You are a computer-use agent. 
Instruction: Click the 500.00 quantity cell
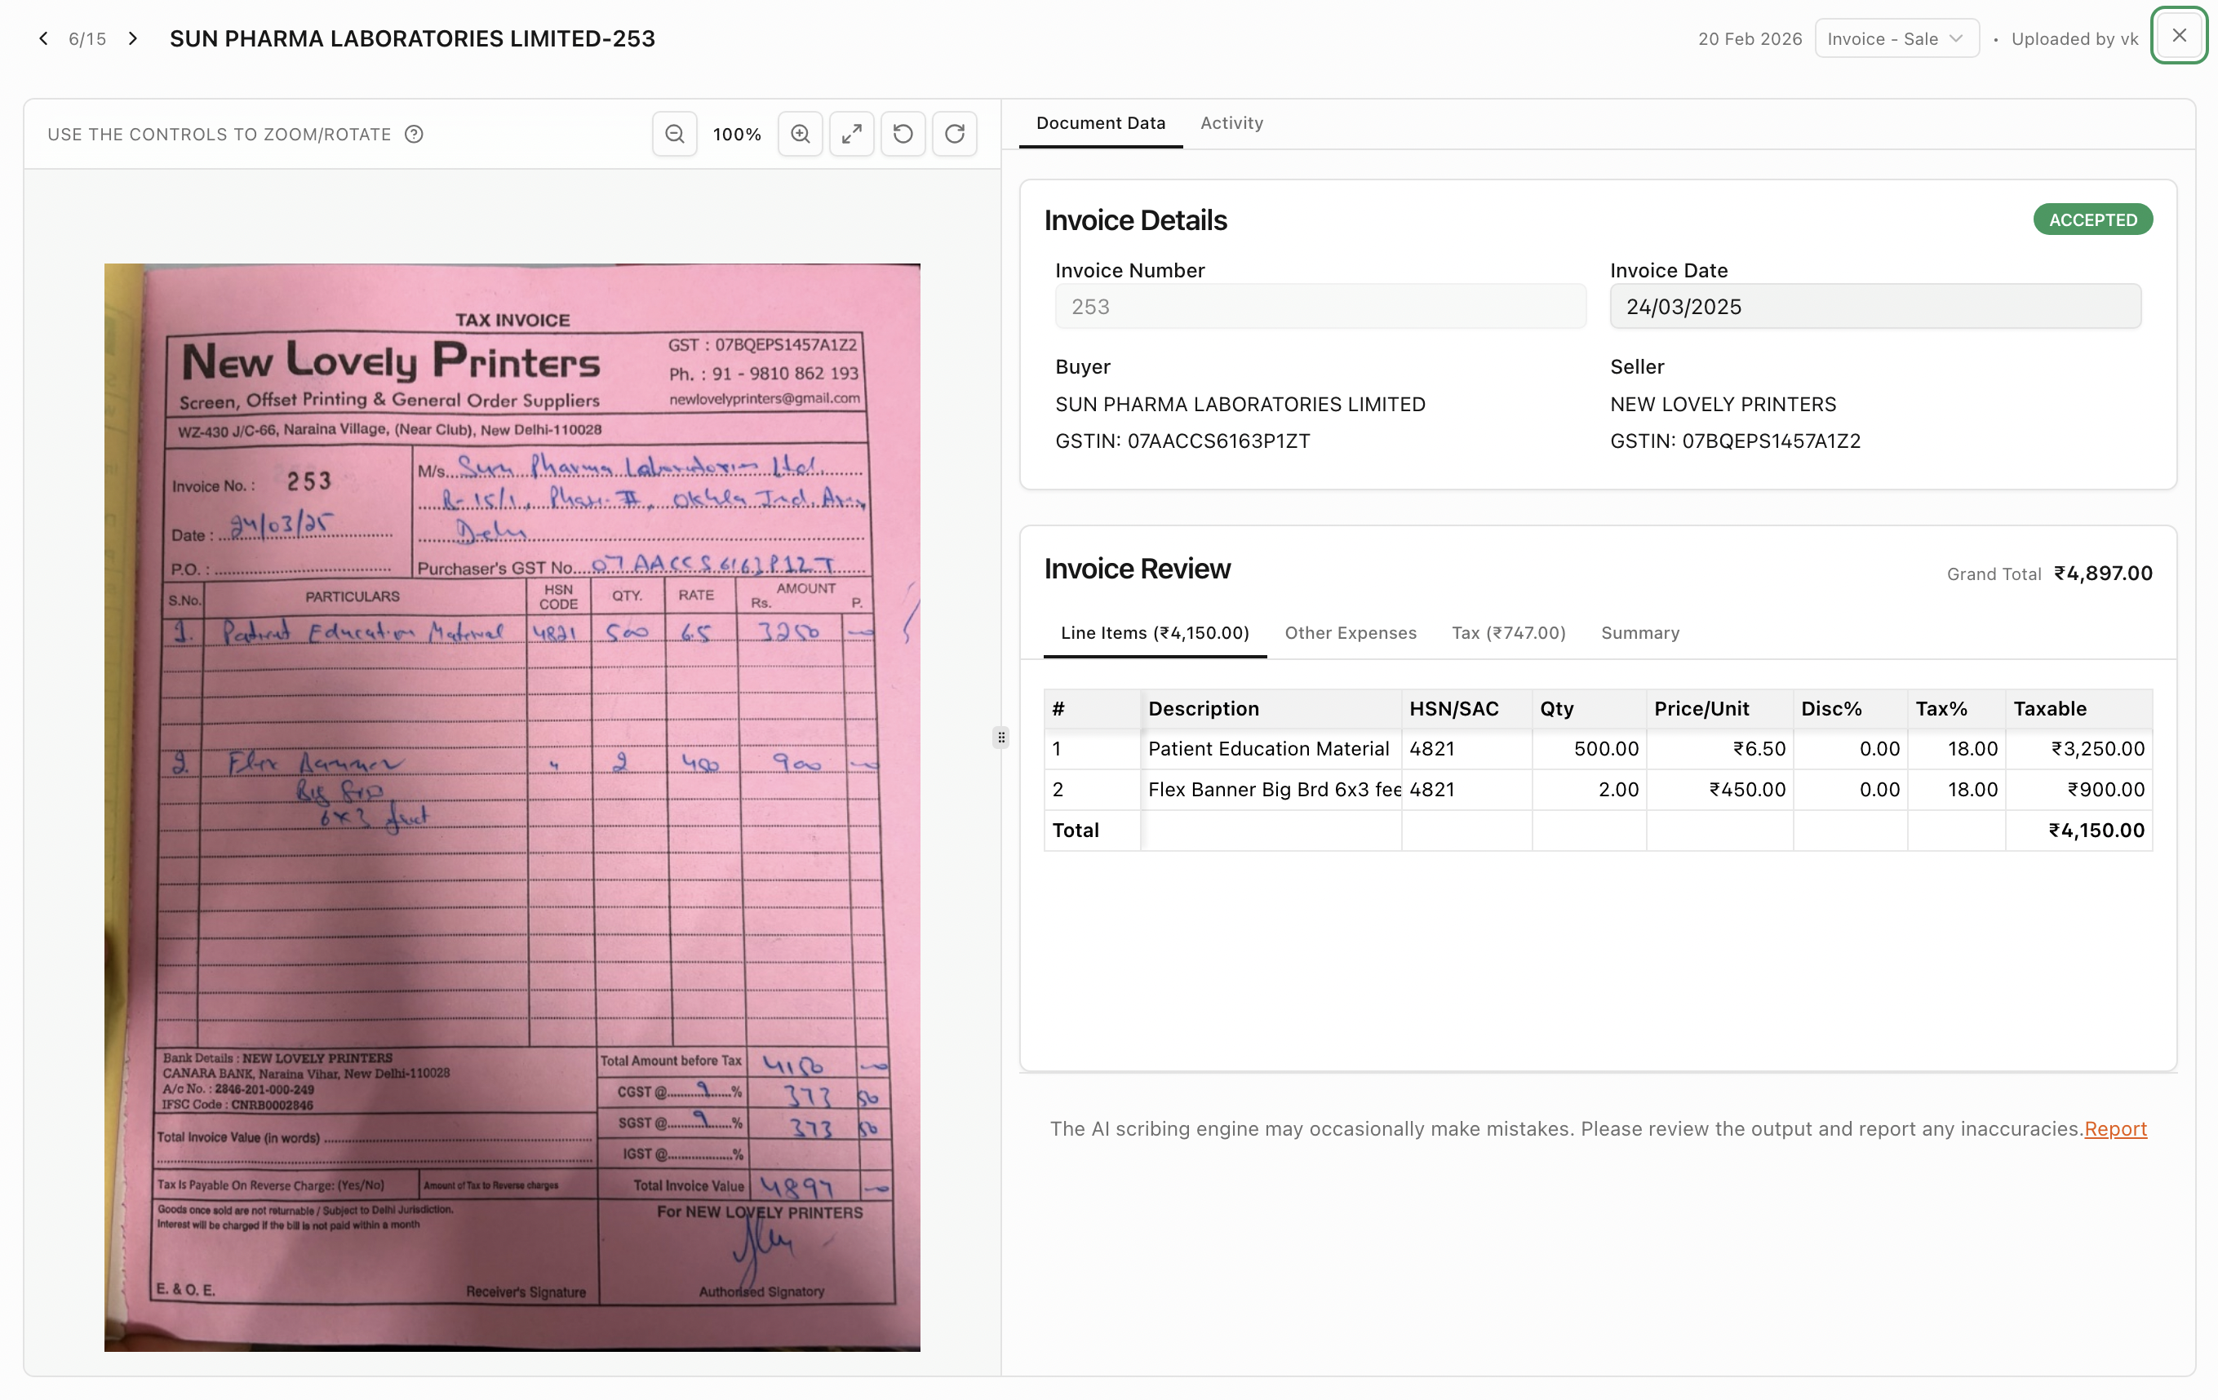[x=1589, y=749]
